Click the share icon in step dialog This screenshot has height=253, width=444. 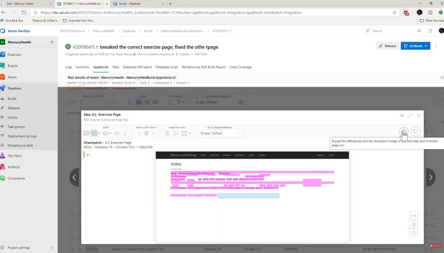point(401,115)
